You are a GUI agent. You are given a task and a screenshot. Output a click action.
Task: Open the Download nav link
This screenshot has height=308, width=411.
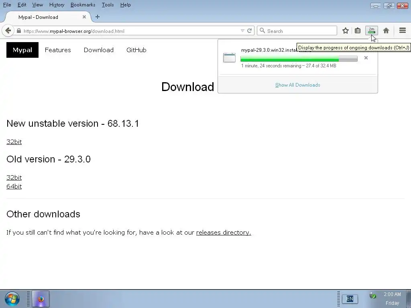[99, 50]
